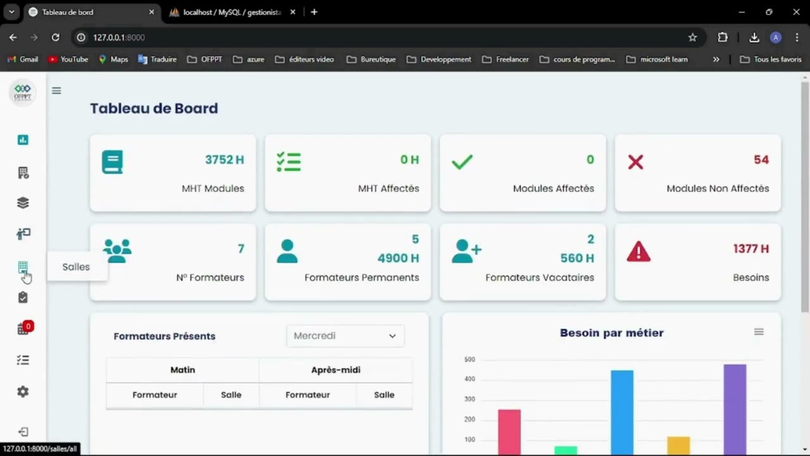Open the building sidebar icon below dashboard
The height and width of the screenshot is (456, 810).
tap(23, 173)
